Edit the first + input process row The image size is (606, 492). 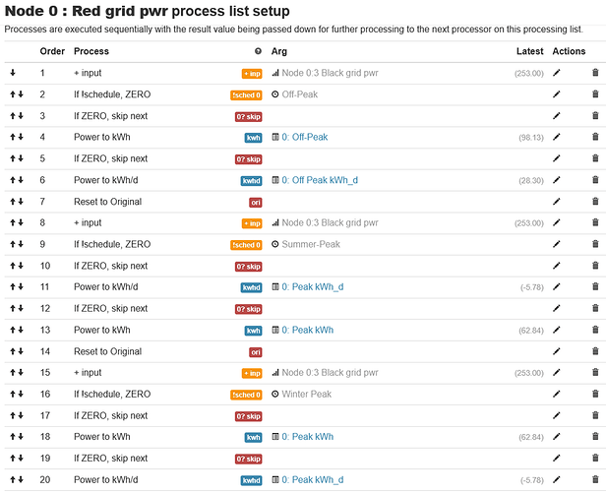coord(556,73)
